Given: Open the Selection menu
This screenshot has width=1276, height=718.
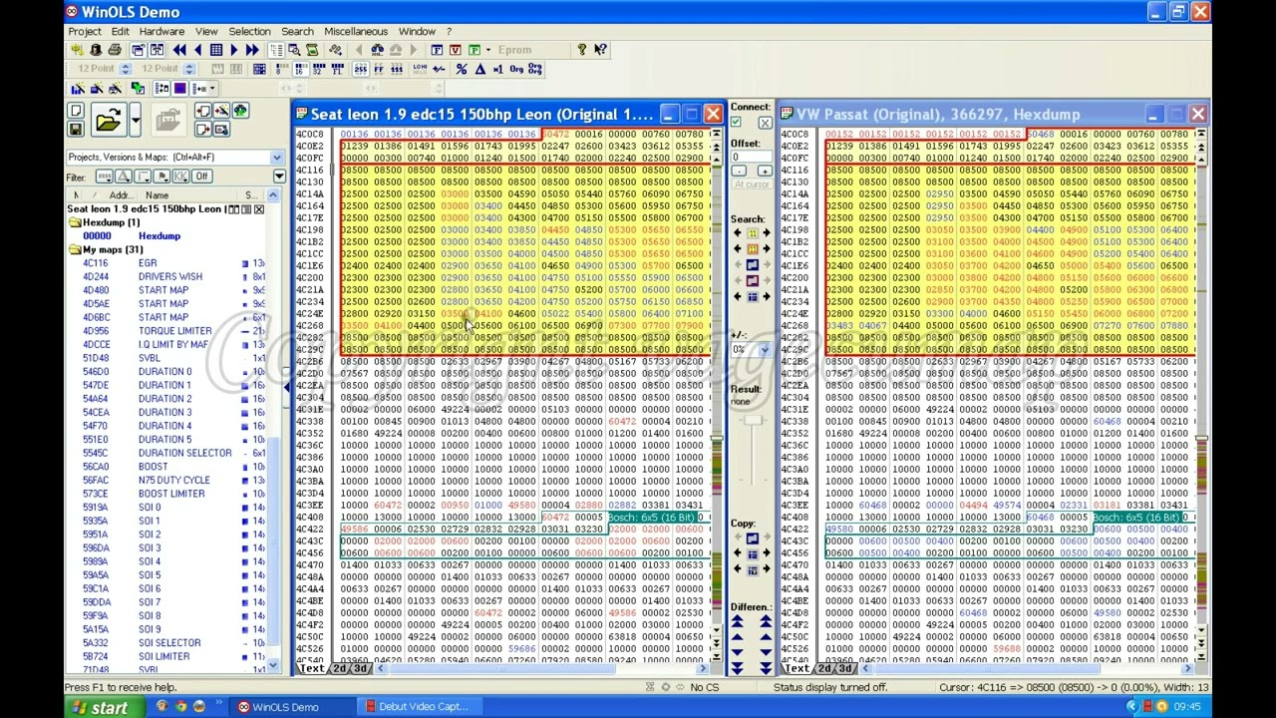Looking at the screenshot, I should [249, 31].
